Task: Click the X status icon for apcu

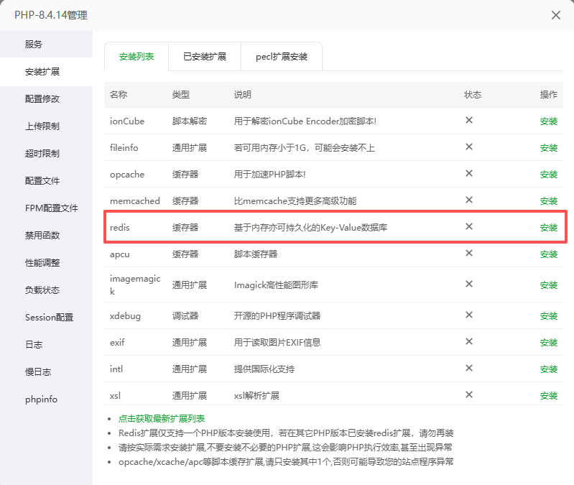Action: click(x=469, y=253)
